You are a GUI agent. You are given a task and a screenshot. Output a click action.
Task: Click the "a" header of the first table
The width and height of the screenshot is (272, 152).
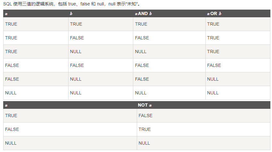coord(6,13)
